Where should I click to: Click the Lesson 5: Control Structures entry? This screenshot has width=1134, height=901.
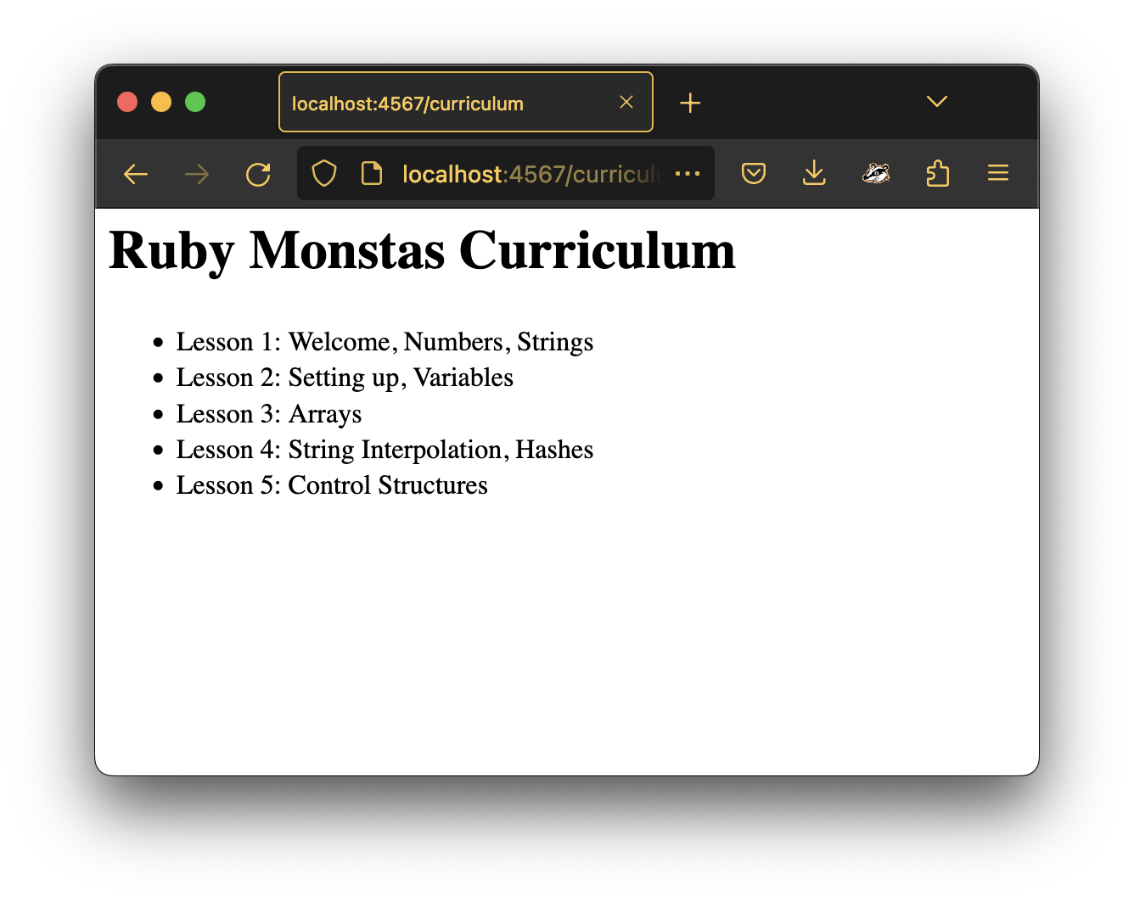(331, 484)
